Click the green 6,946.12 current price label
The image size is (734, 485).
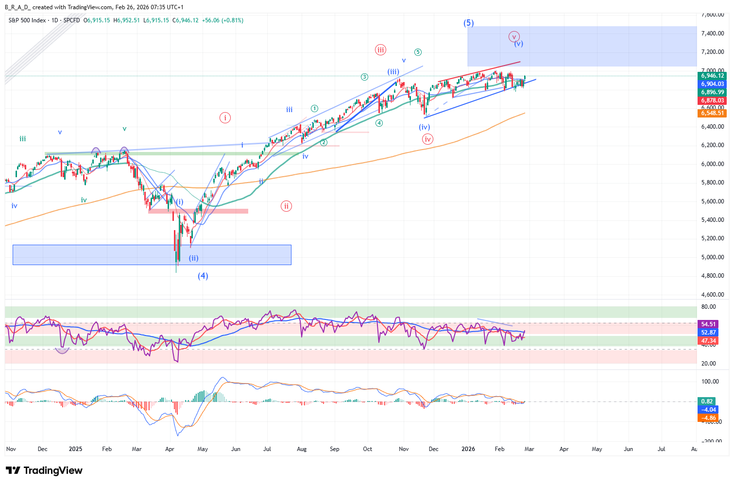click(x=712, y=76)
